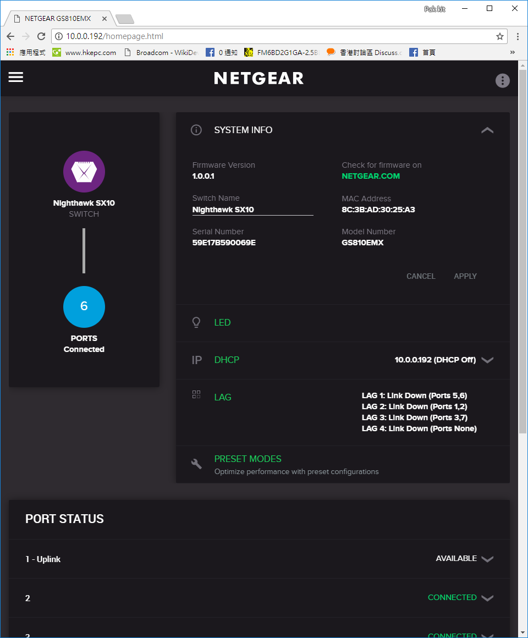Open the NETGEAR.COM firmware link
528x638 pixels.
(371, 176)
